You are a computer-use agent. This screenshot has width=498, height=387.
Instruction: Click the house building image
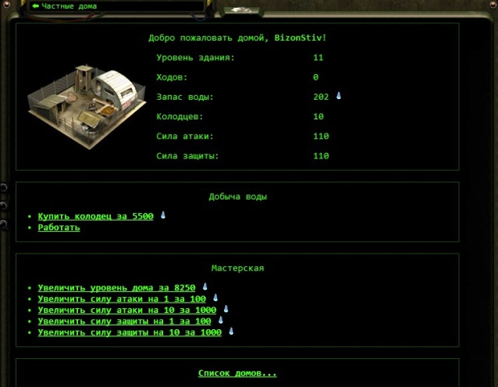point(87,106)
